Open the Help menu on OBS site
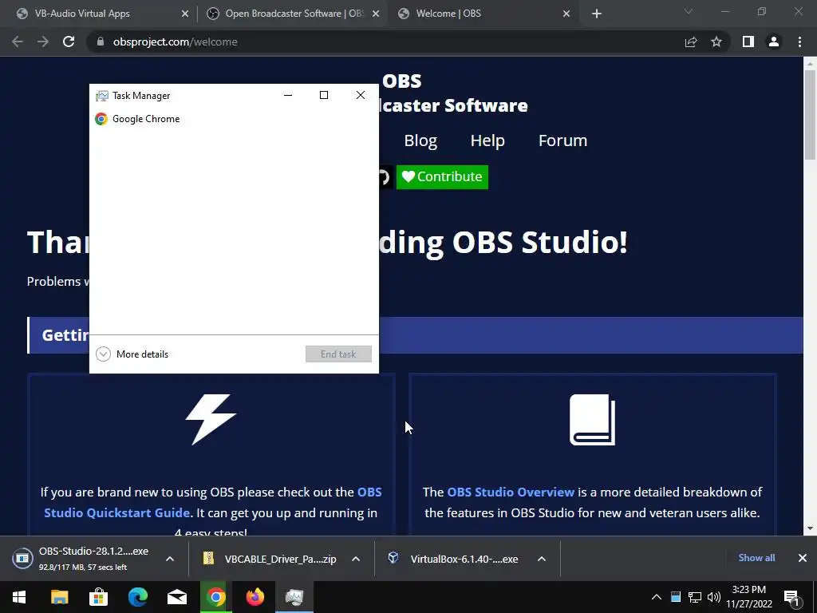Image resolution: width=817 pixels, height=613 pixels. click(487, 140)
